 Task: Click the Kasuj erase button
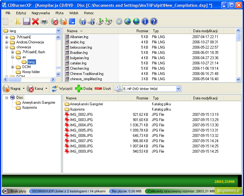tap(35, 89)
